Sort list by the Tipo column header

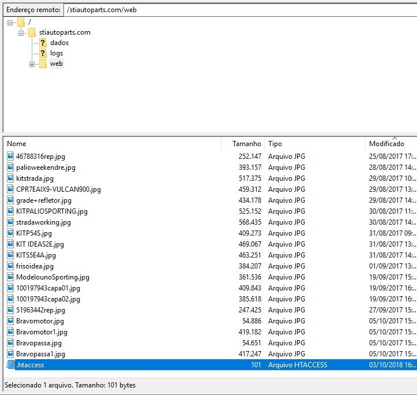tap(314, 144)
